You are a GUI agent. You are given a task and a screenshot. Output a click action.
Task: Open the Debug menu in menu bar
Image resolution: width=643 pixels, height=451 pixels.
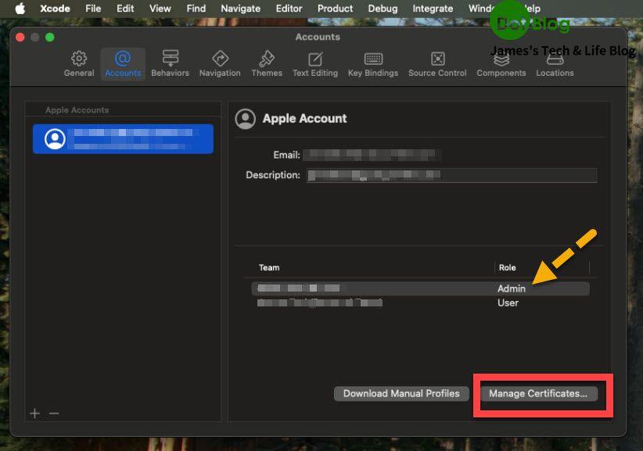pos(383,9)
